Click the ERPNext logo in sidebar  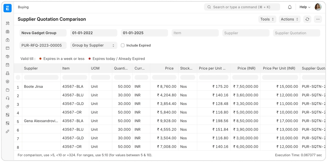8,8
